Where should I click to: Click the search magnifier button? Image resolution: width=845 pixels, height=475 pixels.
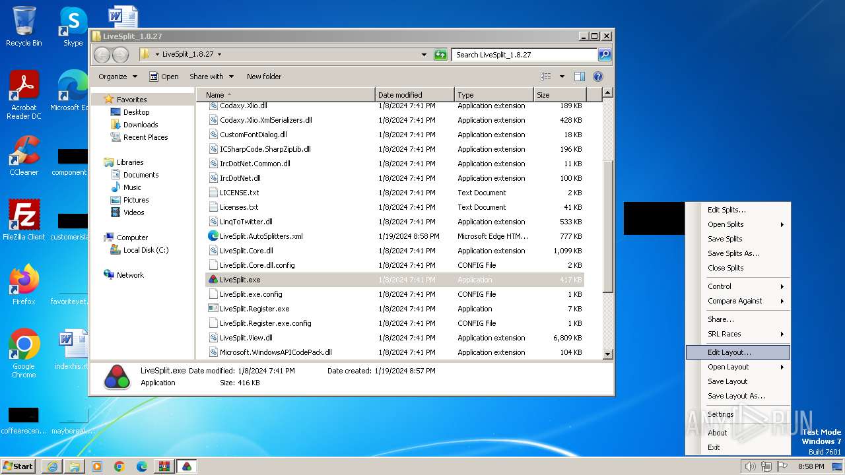click(x=604, y=55)
